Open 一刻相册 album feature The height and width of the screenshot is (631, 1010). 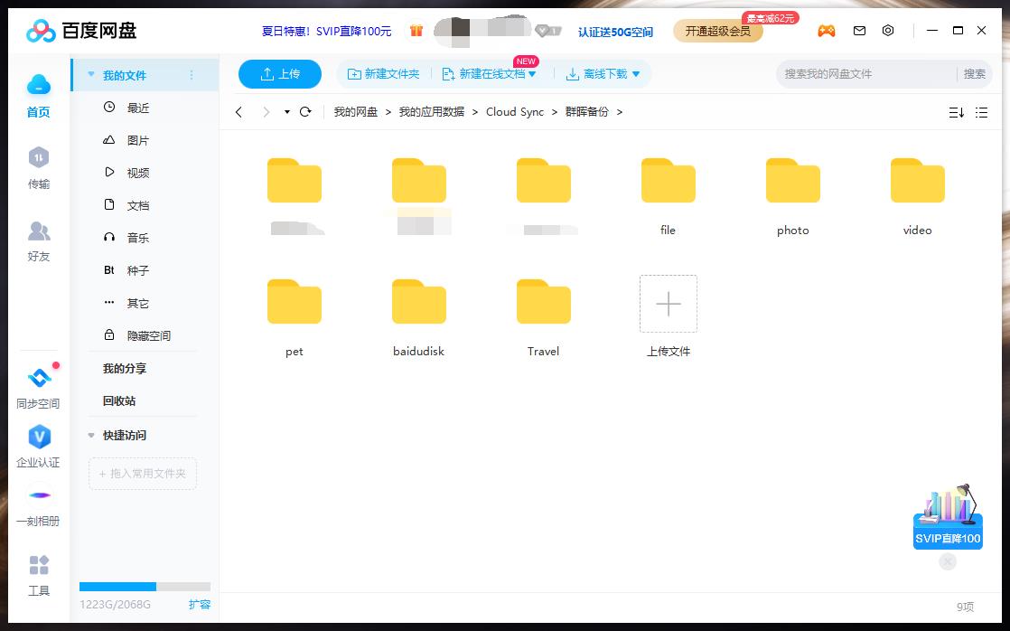tap(39, 504)
